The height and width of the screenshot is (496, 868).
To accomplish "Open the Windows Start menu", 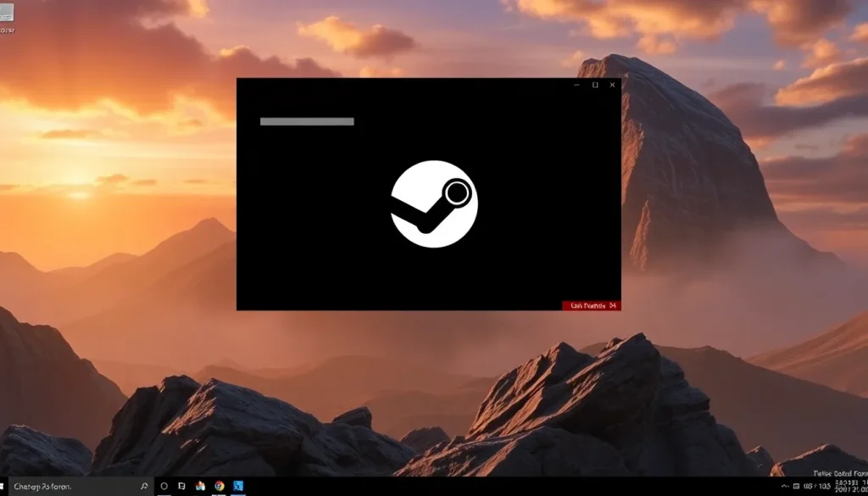I will [x=4, y=487].
